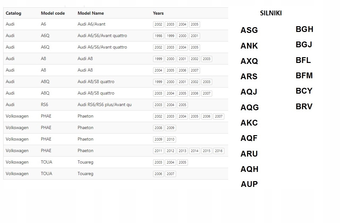Sort by the Catalog column header

point(13,13)
